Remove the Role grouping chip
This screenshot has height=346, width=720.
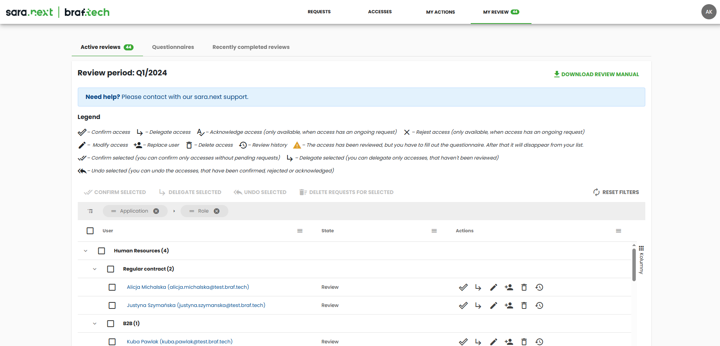coord(217,211)
